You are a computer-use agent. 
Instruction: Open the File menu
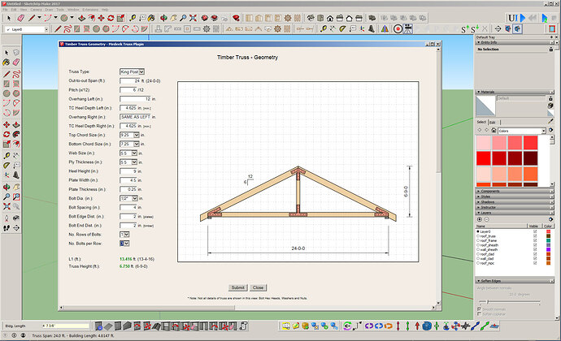click(x=6, y=10)
